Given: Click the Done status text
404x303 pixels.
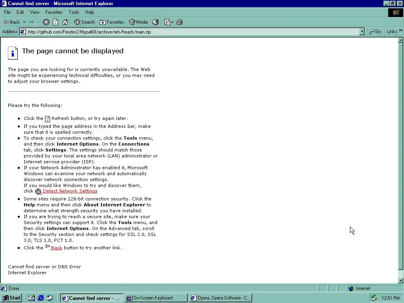Looking at the screenshot, I should coord(14,288).
